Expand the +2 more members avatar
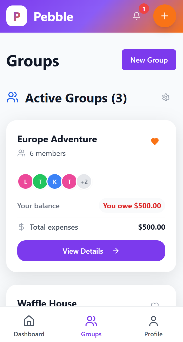 [84, 182]
